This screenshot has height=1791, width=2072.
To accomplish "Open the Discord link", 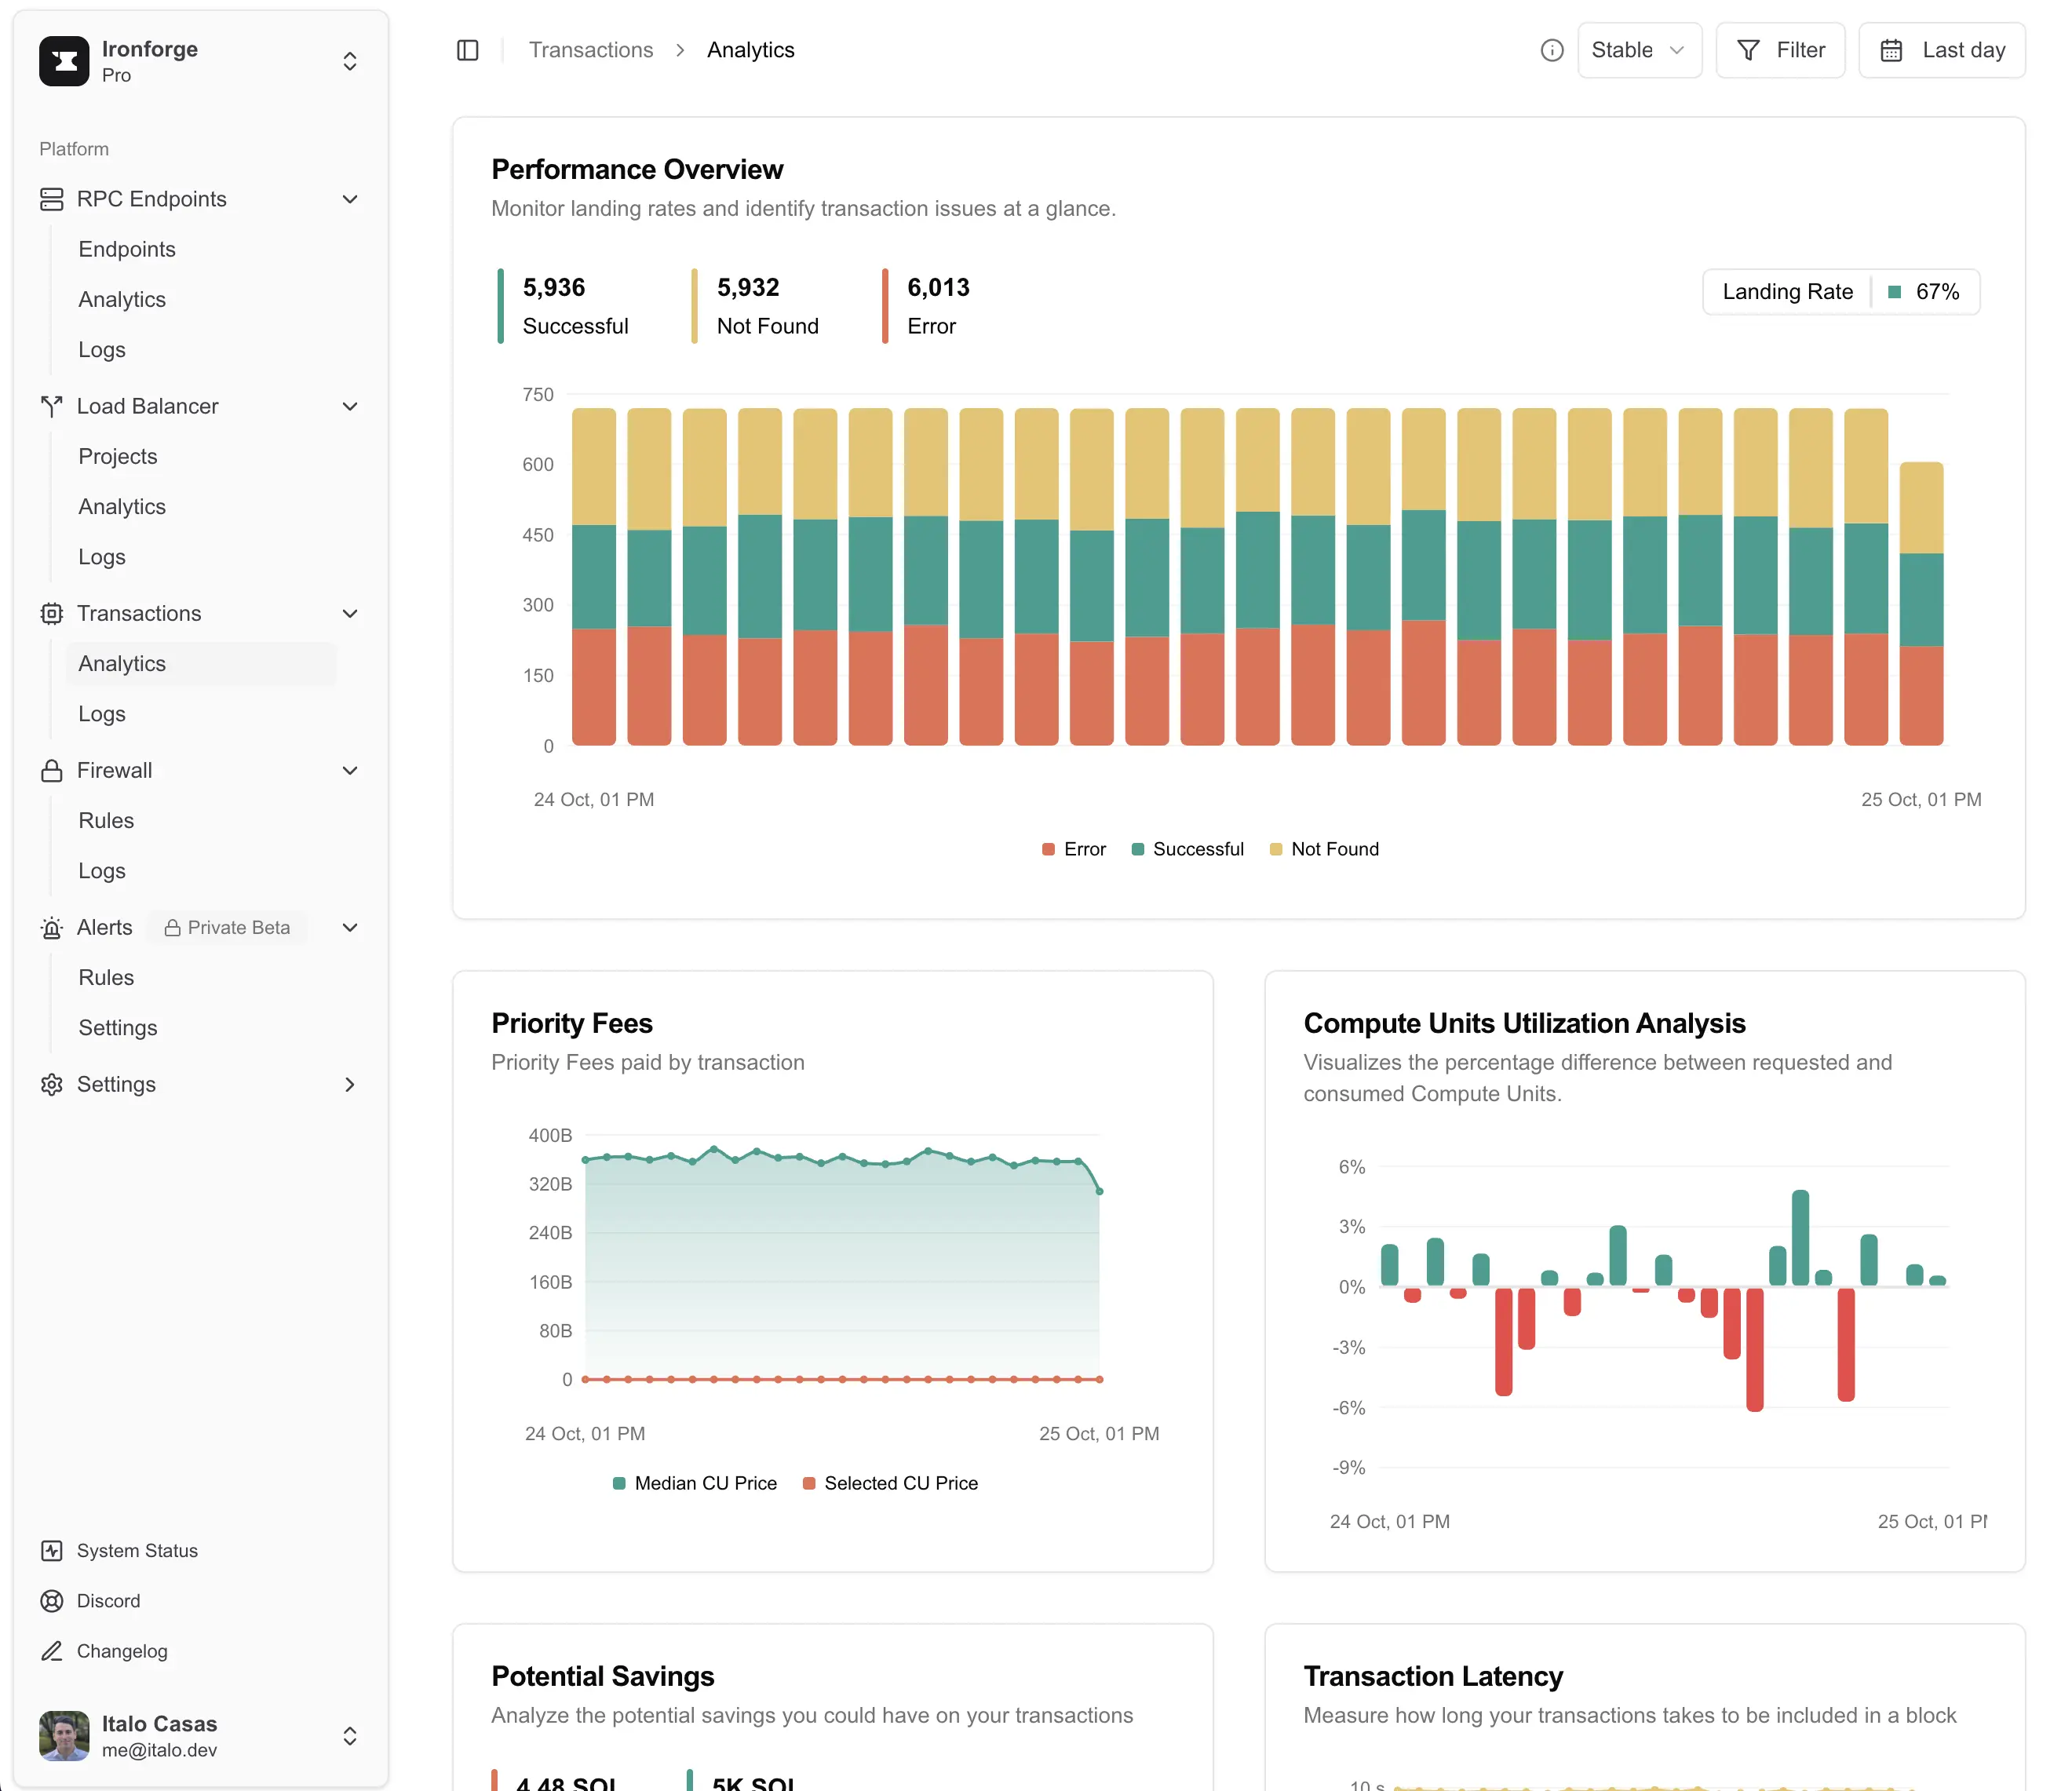I will coord(108,1600).
